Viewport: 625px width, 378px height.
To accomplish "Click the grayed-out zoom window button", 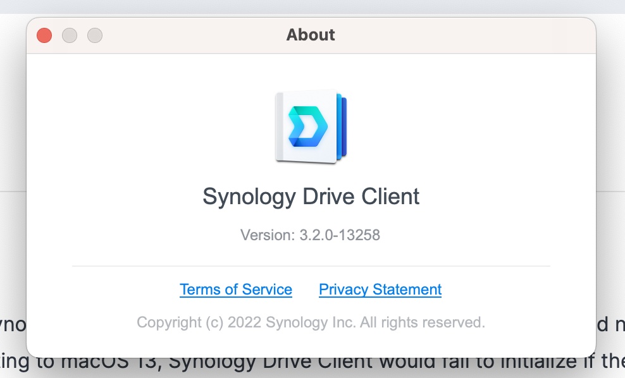I will tap(95, 35).
